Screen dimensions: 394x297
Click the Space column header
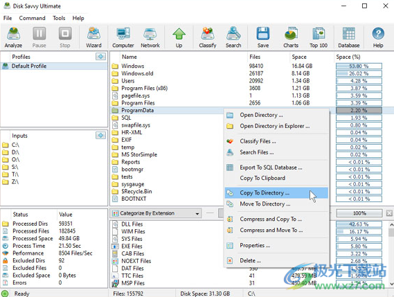[299, 57]
